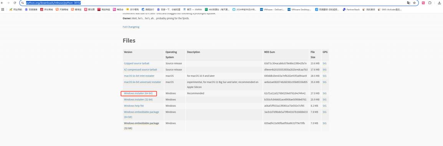Click the Operating System column header
Image resolution: width=443 pixels, height=146 pixels.
171,55
